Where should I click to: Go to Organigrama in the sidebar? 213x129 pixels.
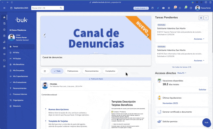pos(18,100)
